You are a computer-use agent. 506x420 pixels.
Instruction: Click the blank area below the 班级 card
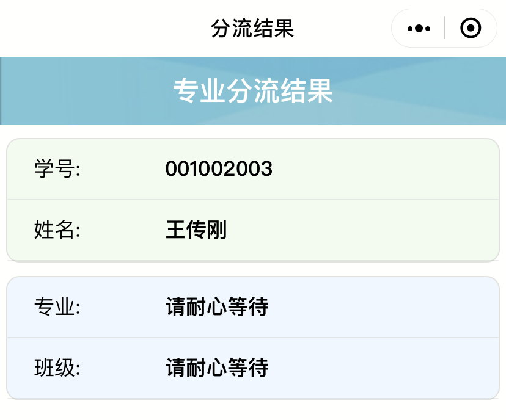252,410
